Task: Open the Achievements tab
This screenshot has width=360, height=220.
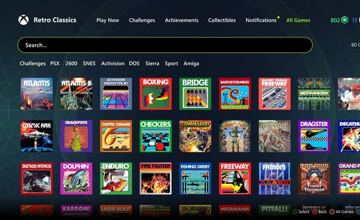Action: 181,20
